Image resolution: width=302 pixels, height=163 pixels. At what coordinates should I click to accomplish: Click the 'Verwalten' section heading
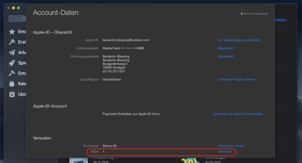pos(42,138)
